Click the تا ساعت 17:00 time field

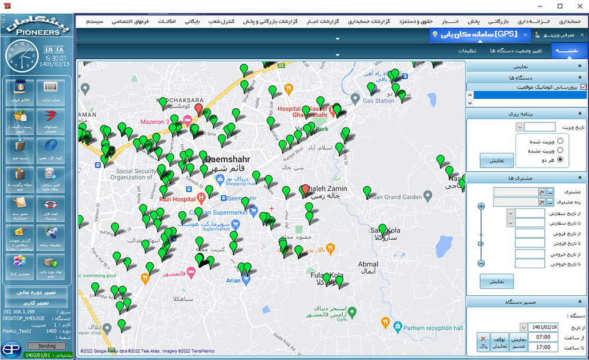543,347
